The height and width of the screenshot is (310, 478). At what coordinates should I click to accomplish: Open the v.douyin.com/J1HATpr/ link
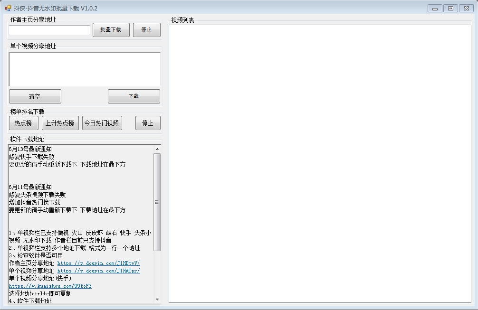pos(98,271)
